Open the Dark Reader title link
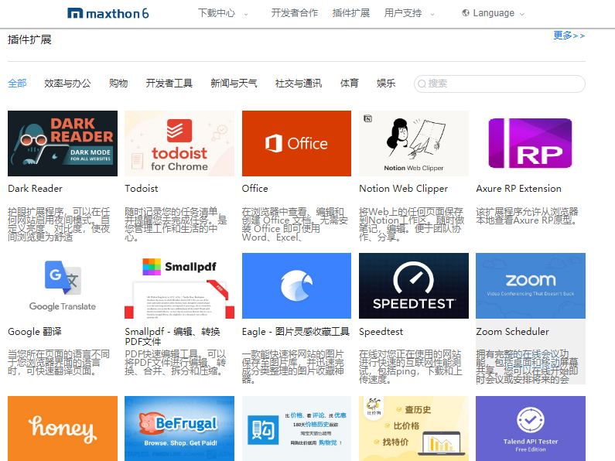Screen dimensions: 615x461 pos(35,189)
